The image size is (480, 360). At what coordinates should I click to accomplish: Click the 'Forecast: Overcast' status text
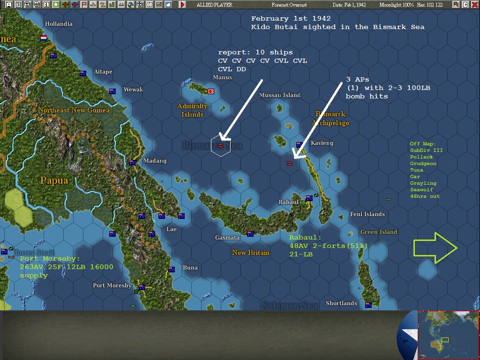point(289,5)
